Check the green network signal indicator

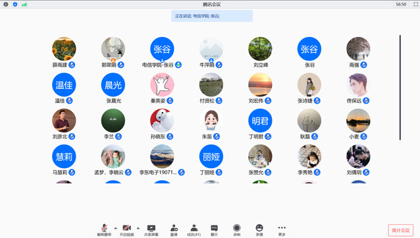(x=24, y=5)
